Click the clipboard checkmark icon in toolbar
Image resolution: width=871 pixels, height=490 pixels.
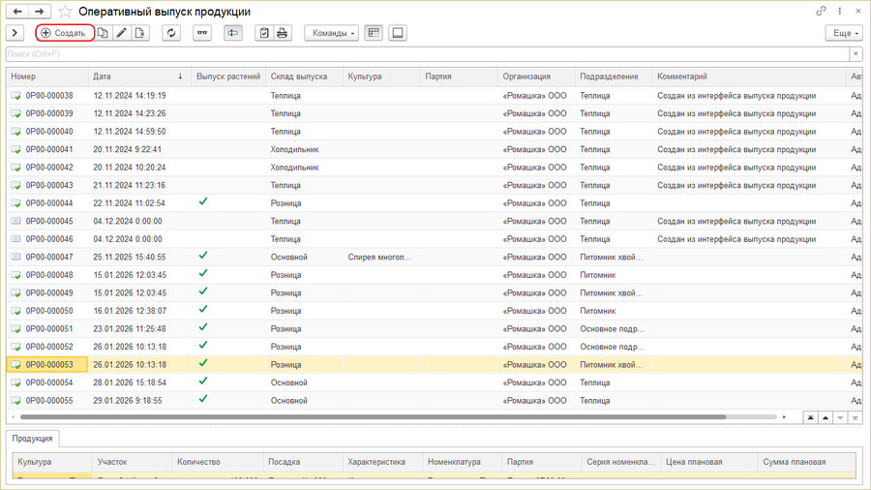263,33
